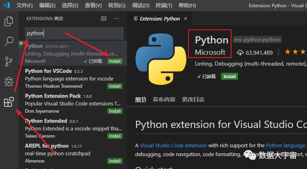Viewport: 307px width, 169px height.
Task: Click the extensions search box containing python
Action: click(x=74, y=33)
